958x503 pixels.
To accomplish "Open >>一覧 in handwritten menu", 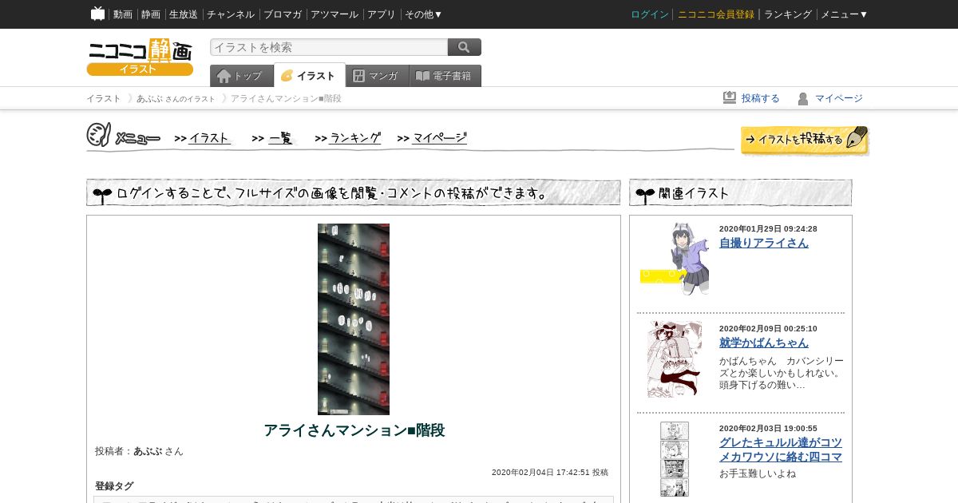I will 273,138.
